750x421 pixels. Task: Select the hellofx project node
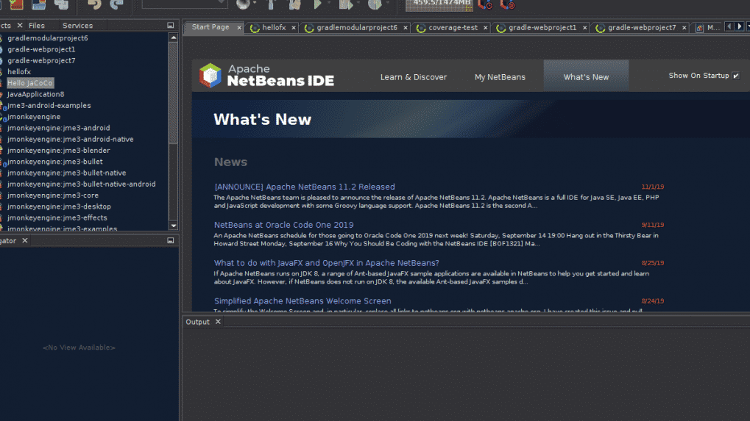click(x=19, y=71)
